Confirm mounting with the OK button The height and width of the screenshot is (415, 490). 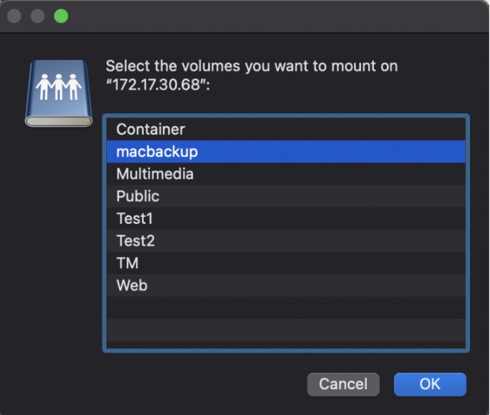pos(429,384)
